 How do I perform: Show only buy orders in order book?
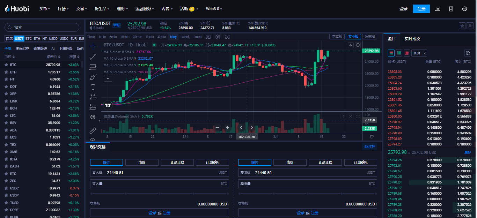coord(399,53)
